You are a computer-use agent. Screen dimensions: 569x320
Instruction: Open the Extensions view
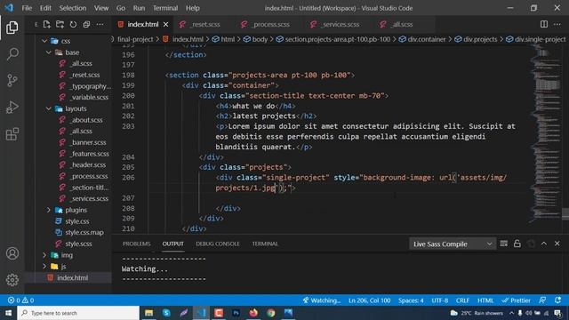pyautogui.click(x=12, y=134)
